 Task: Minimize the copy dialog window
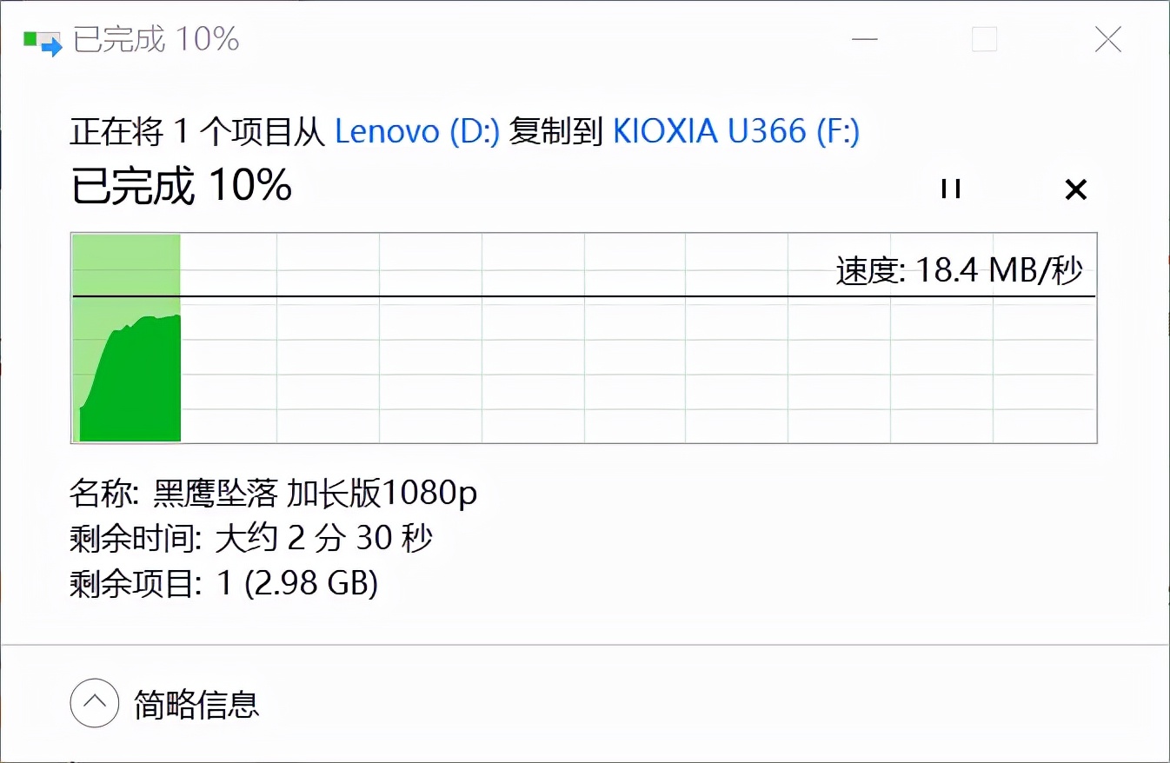[x=865, y=40]
